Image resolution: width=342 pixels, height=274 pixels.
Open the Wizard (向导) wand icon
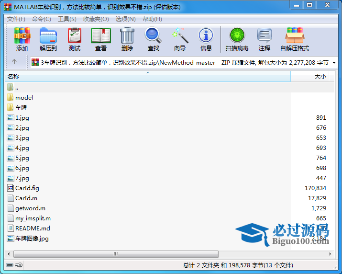pos(180,35)
